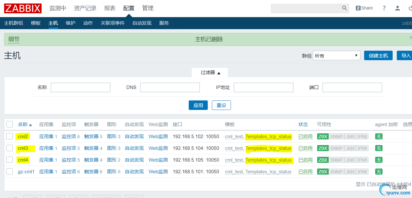Viewport: 412px width, 198px height.
Task: Select the checkbox for host cml2
Action: (x=9, y=136)
